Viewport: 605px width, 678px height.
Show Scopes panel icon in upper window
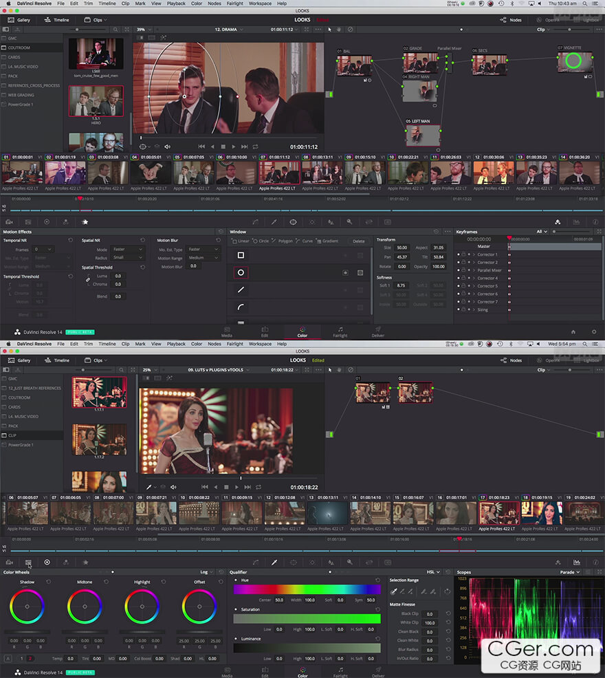pos(576,222)
